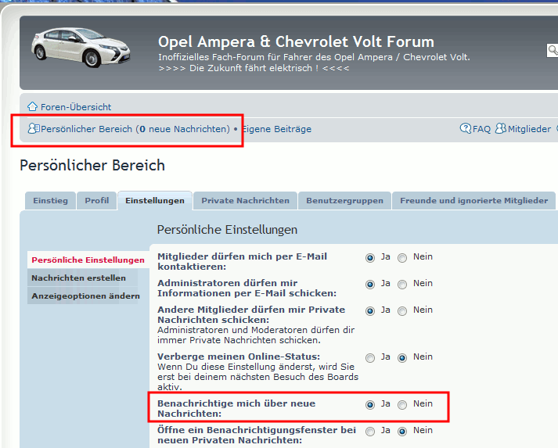558x448 pixels.
Task: Click the 'Inoffizielles Fach-Forum' description line
Action: pyautogui.click(x=314, y=57)
